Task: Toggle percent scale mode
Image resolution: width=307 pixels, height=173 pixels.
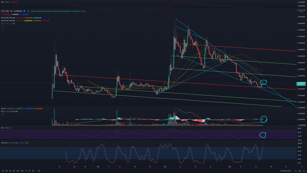Action: click(x=296, y=171)
